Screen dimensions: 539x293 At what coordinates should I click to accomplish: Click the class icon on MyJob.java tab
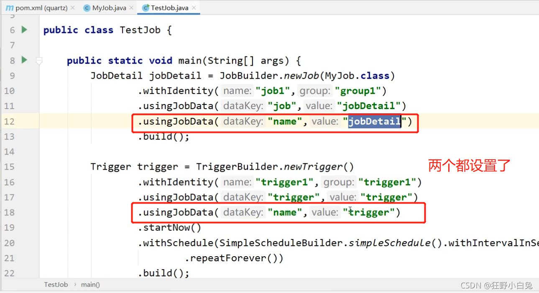point(87,8)
